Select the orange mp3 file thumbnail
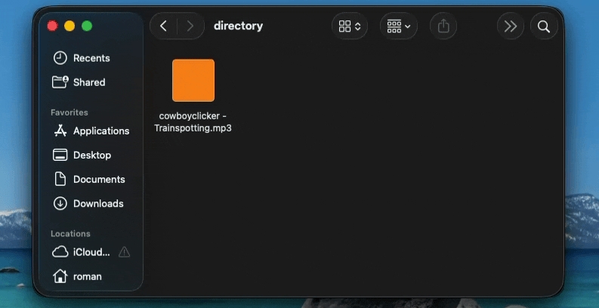The height and width of the screenshot is (308, 599). point(193,80)
